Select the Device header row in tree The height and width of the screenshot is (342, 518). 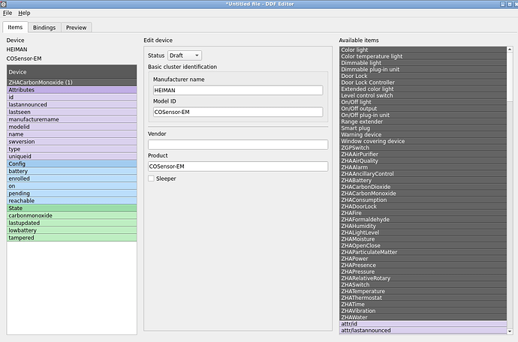71,72
